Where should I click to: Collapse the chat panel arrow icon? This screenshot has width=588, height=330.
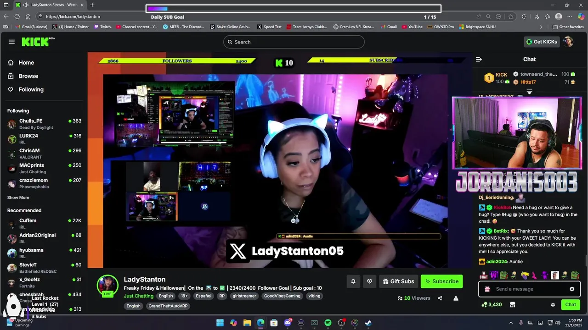click(479, 59)
